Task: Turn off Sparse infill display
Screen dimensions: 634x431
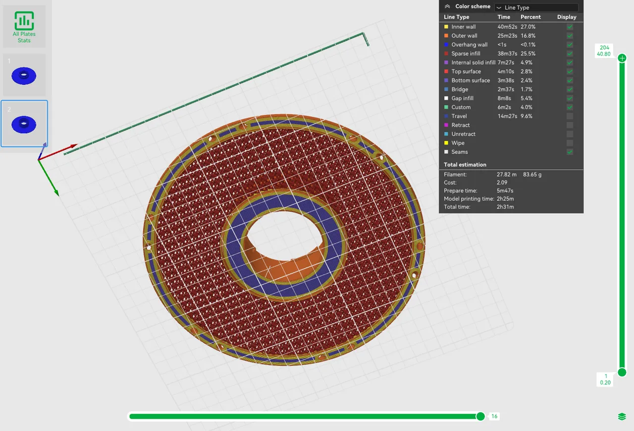Action: click(569, 53)
